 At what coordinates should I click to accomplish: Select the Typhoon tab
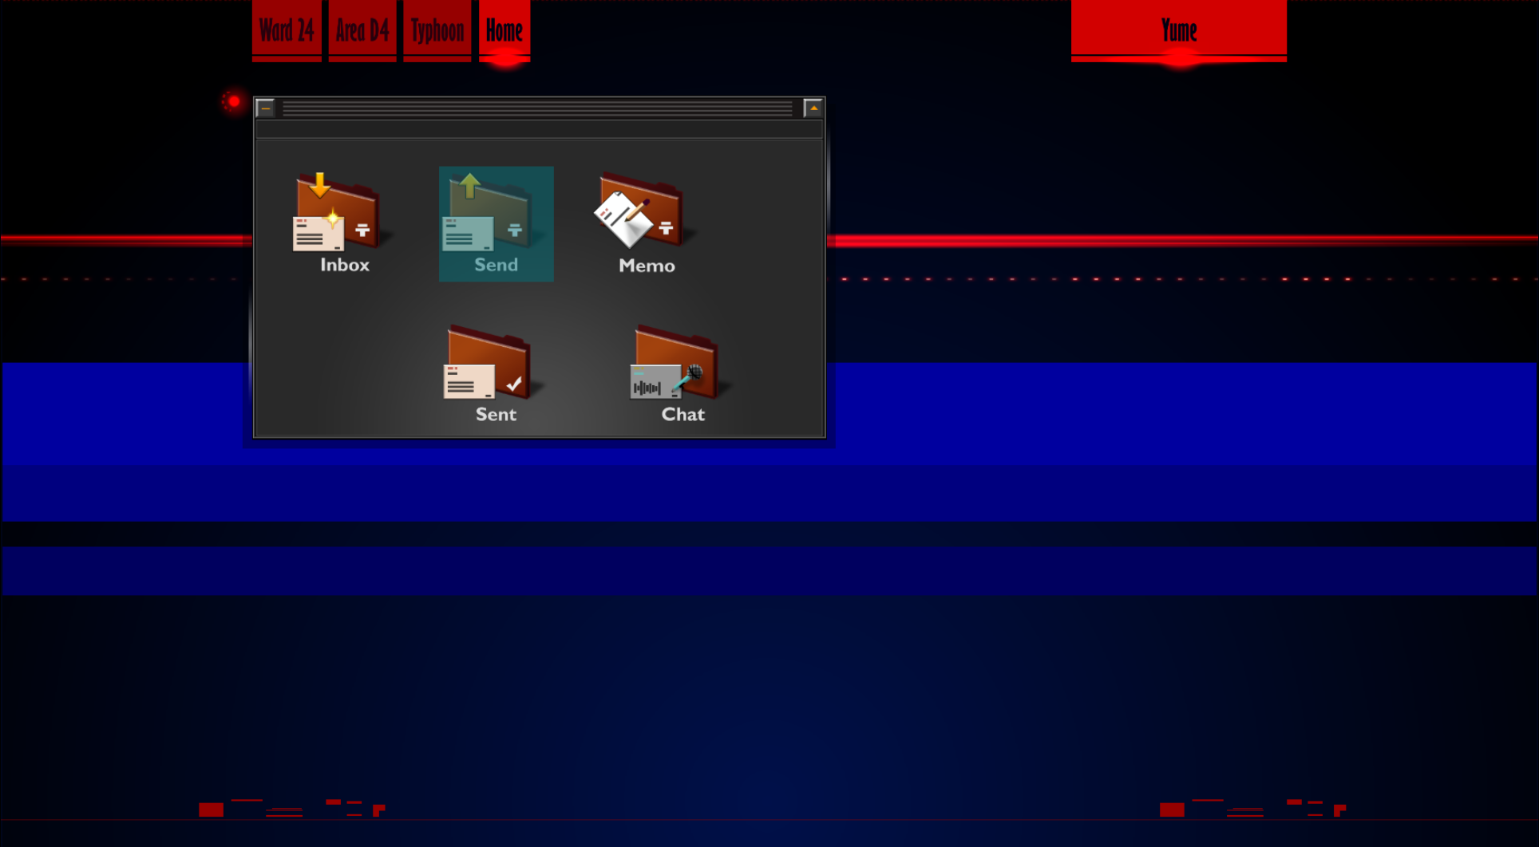[437, 30]
